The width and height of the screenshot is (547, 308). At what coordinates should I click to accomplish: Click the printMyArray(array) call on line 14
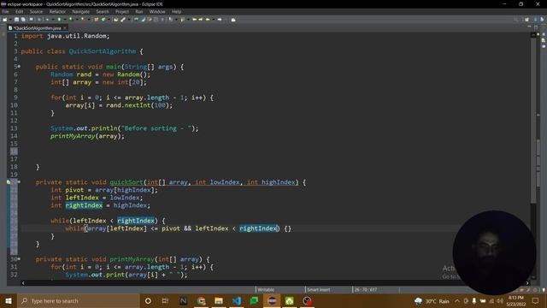coord(87,136)
